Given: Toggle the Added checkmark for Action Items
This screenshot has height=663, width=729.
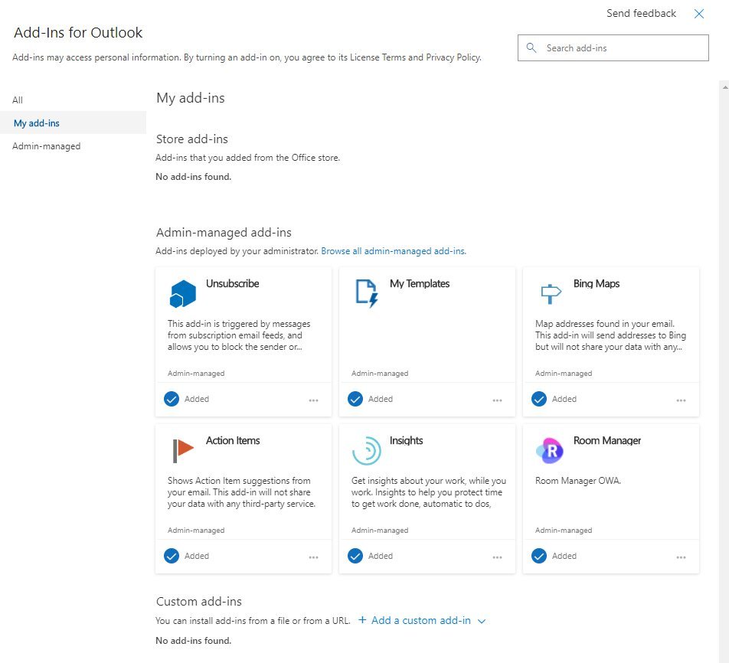Looking at the screenshot, I should tap(172, 556).
